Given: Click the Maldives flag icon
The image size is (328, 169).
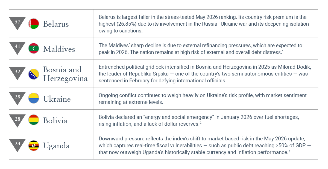Looking at the screenshot, I should point(34,49).
